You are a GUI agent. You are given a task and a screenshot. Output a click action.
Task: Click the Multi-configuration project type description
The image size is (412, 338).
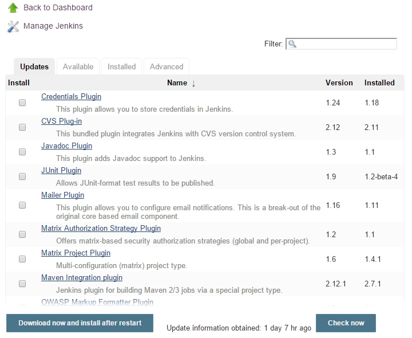[122, 266]
